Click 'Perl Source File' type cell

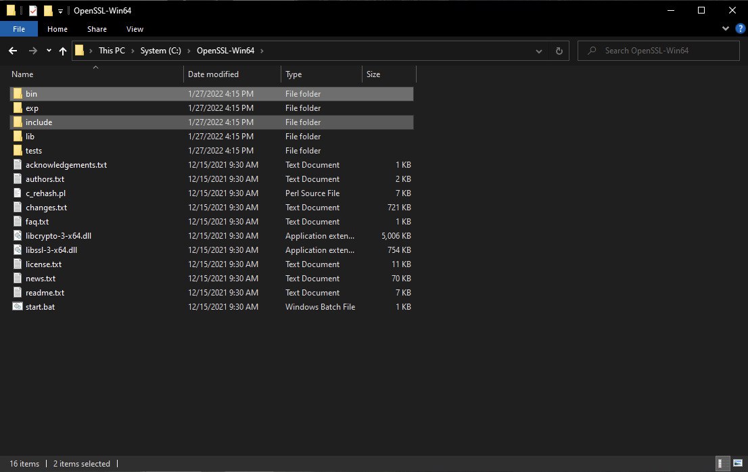tap(312, 193)
